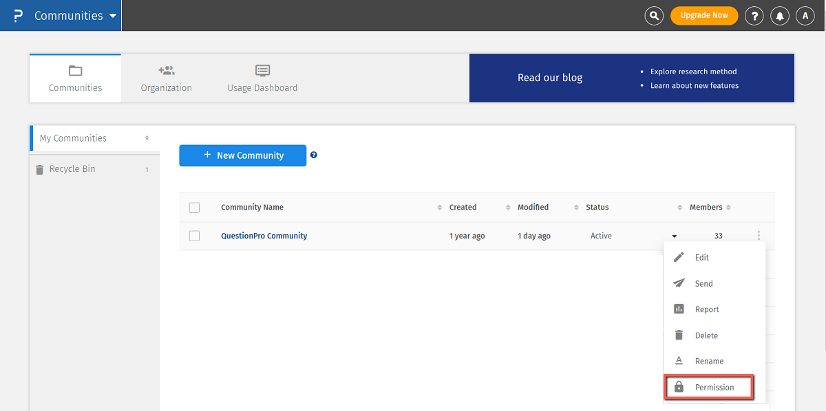Screen dimensions: 826x411
Task: Open the help question mark icon
Action: point(754,16)
